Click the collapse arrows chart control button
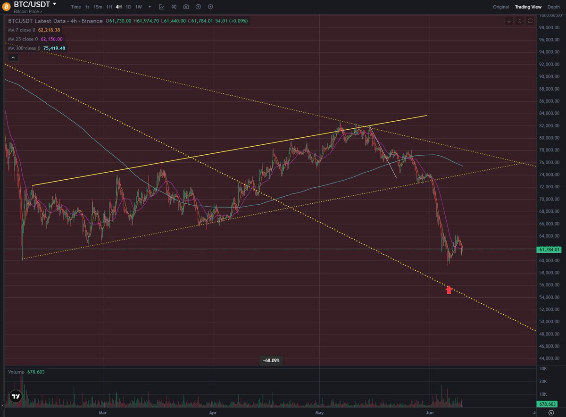Image resolution: width=566 pixels, height=417 pixels. coord(520,21)
